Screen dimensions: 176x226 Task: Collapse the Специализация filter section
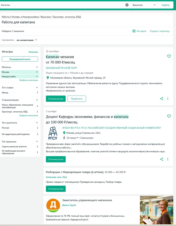pyautogui.click(x=37, y=100)
